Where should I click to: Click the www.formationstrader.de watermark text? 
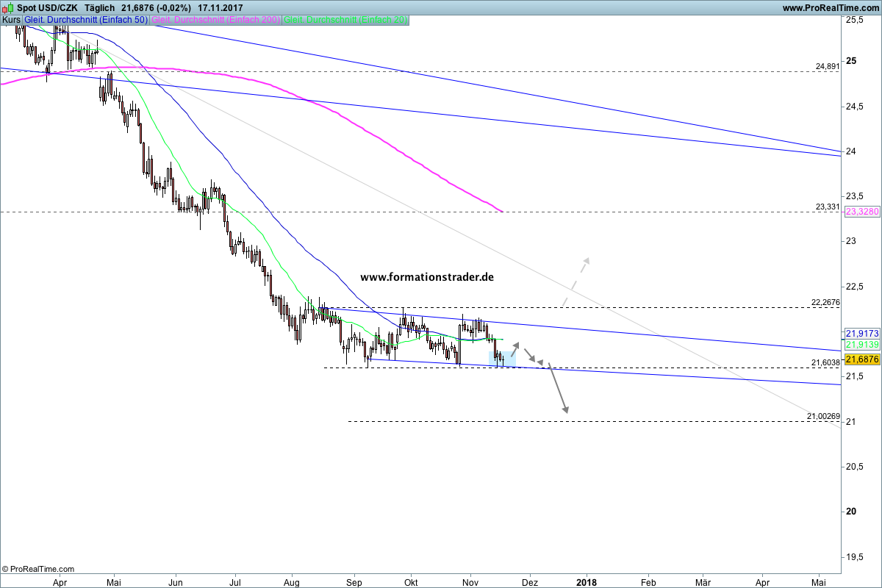coord(427,277)
